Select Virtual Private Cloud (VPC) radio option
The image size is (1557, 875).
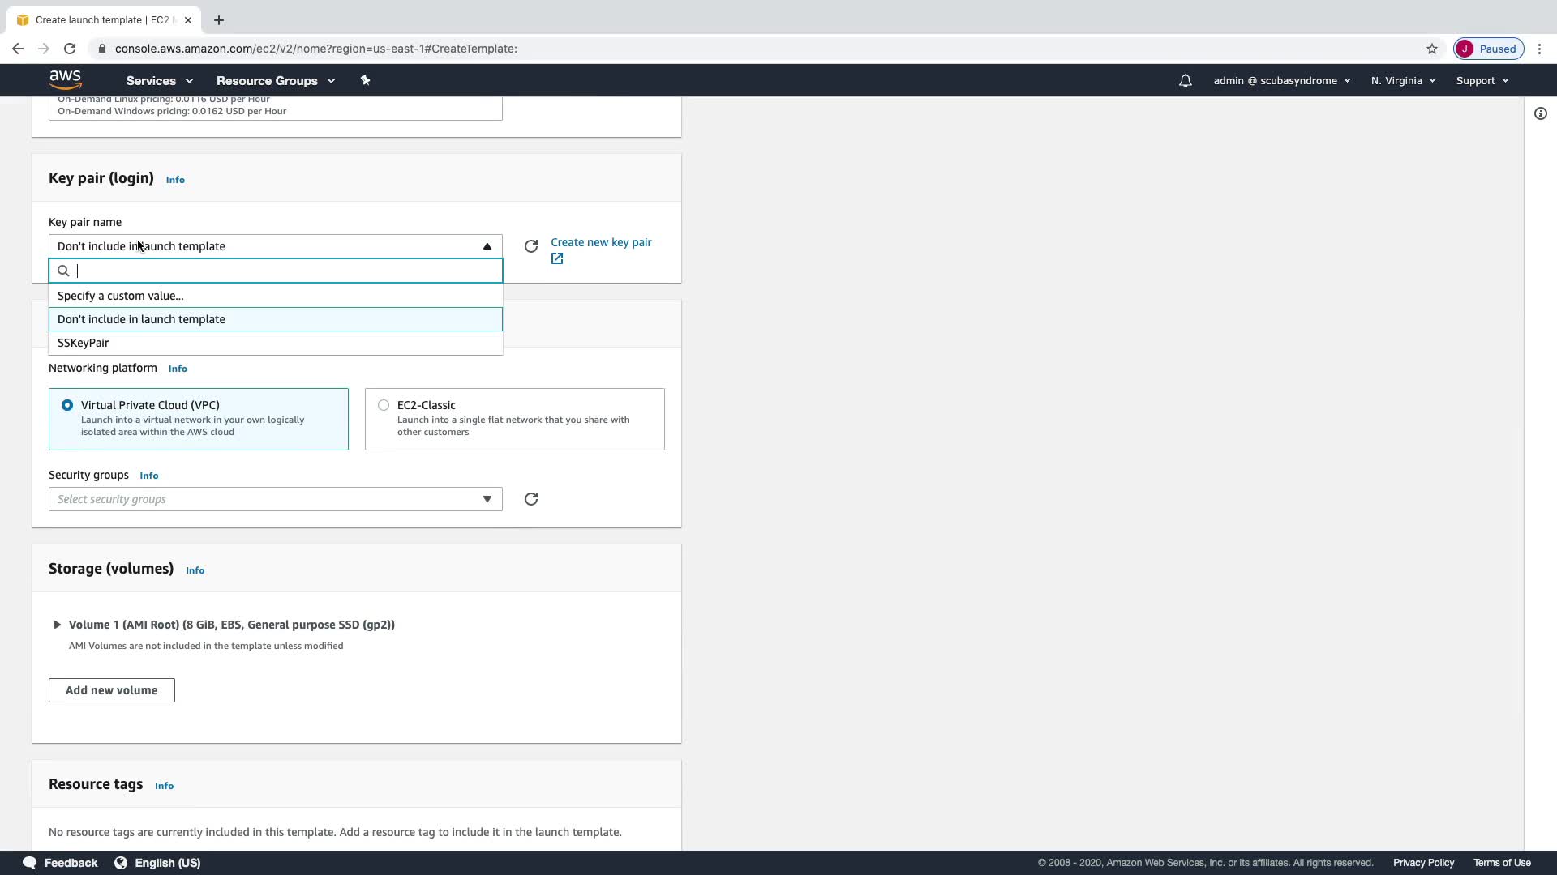67,405
